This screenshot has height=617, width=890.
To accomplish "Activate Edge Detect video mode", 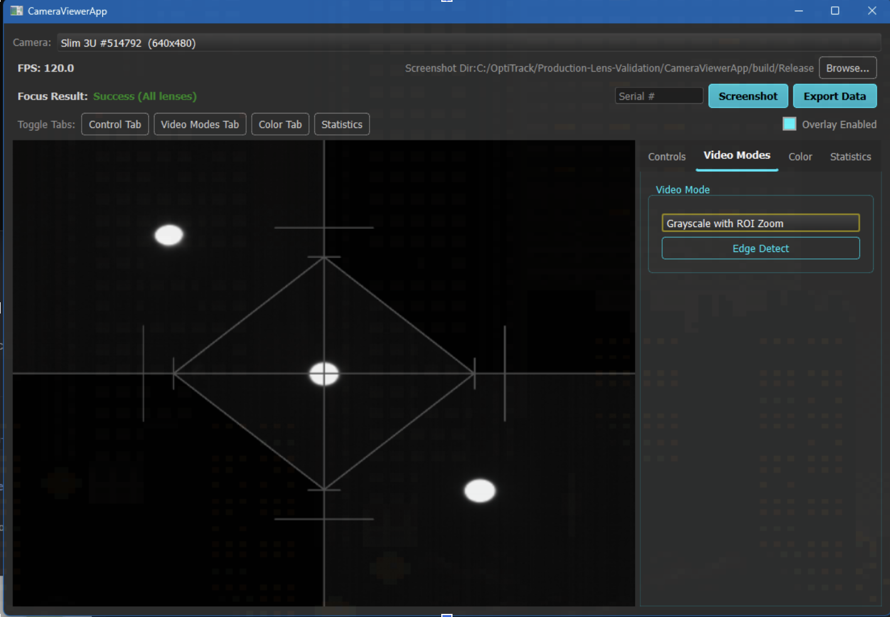I will [760, 248].
